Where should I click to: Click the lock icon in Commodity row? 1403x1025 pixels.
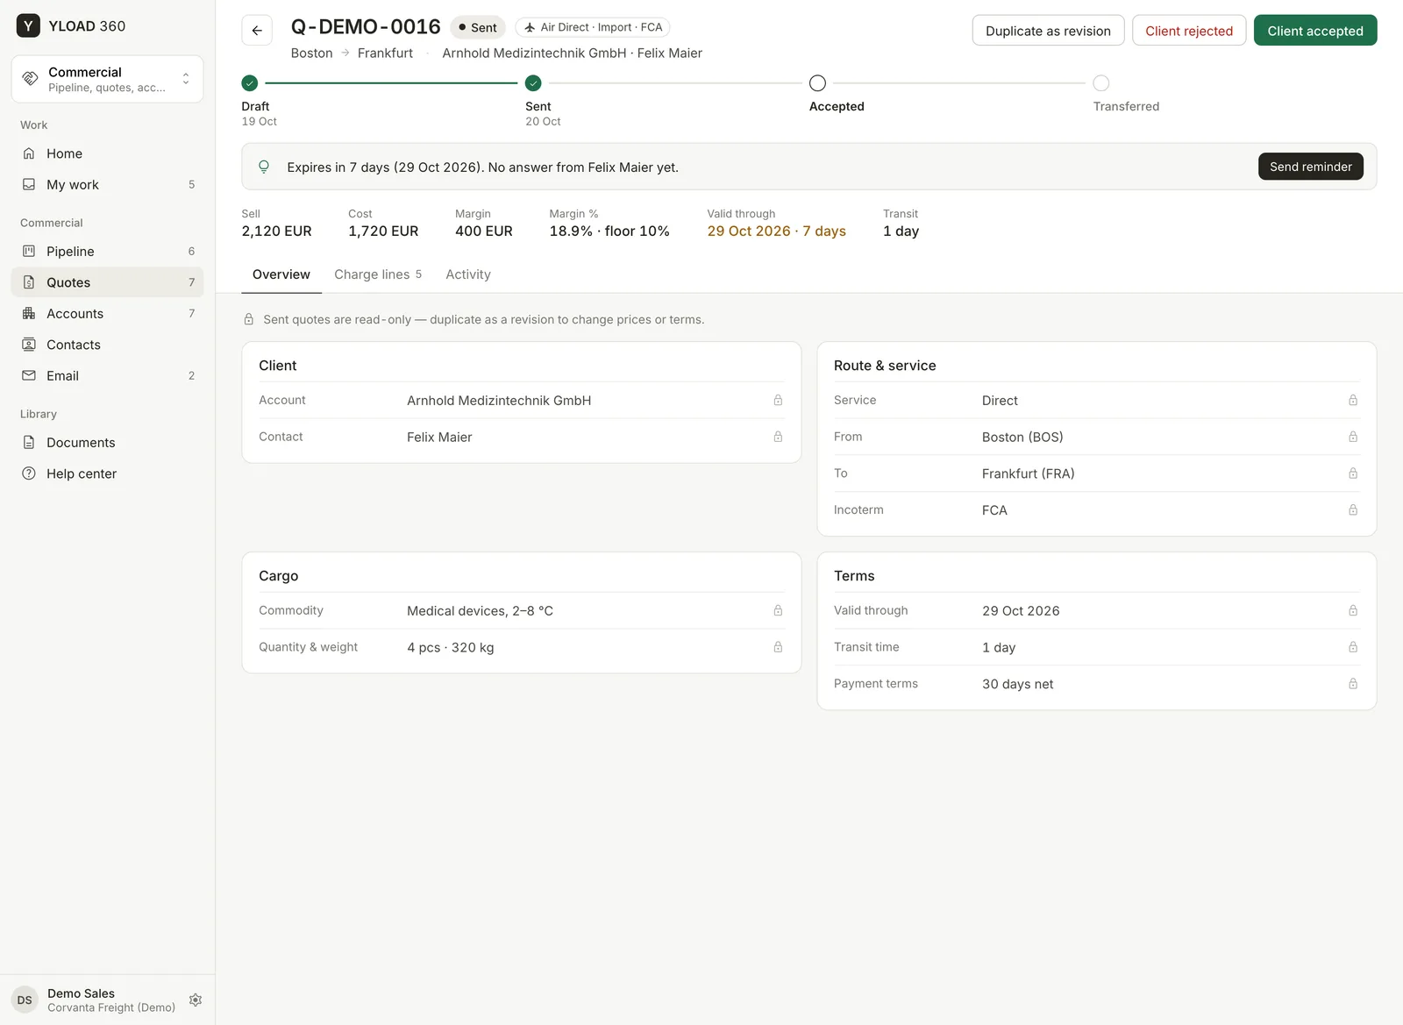tap(778, 610)
